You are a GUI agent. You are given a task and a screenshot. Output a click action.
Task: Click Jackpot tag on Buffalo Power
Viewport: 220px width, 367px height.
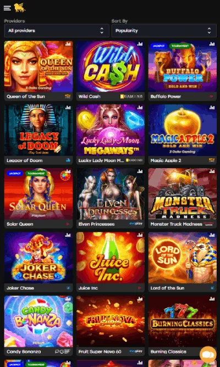click(x=158, y=46)
